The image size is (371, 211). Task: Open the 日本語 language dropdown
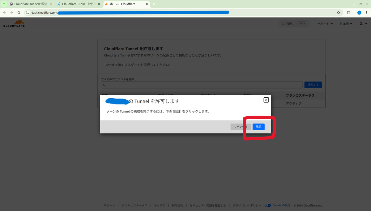click(346, 24)
